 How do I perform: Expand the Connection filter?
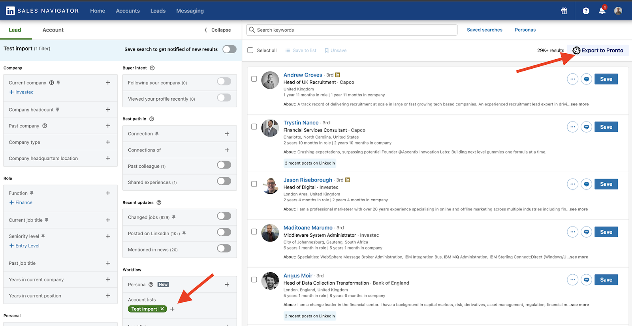227,134
